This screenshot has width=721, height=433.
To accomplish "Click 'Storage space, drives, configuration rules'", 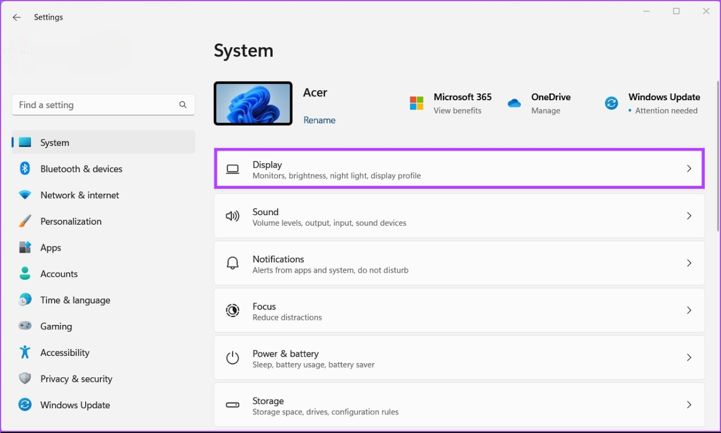I will (326, 412).
